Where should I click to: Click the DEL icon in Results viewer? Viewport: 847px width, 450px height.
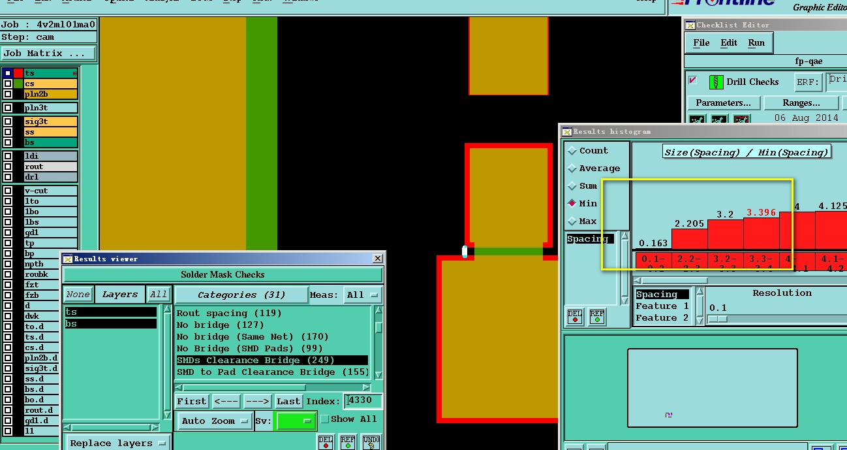click(326, 442)
